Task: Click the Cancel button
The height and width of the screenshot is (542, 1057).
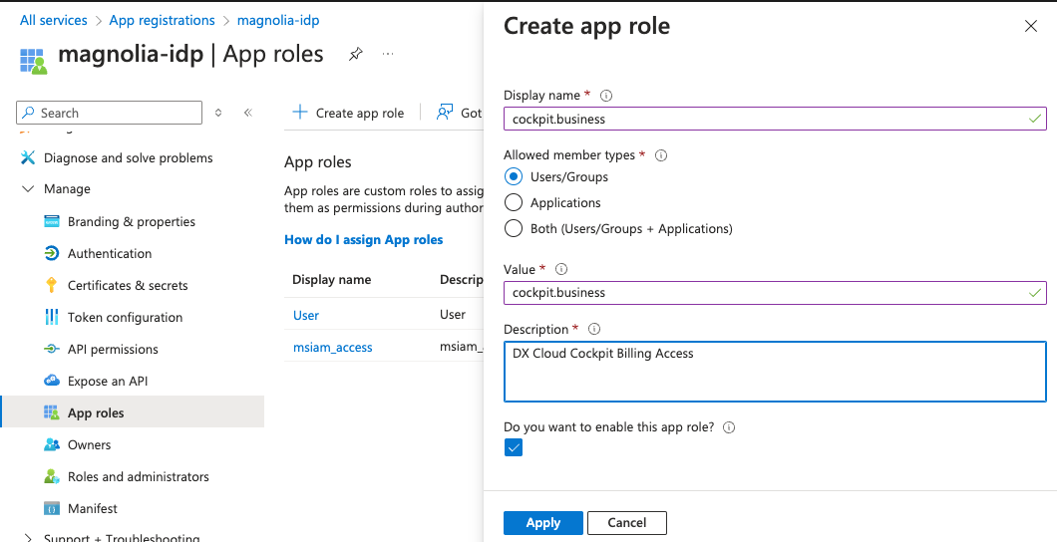Action: pyautogui.click(x=627, y=522)
